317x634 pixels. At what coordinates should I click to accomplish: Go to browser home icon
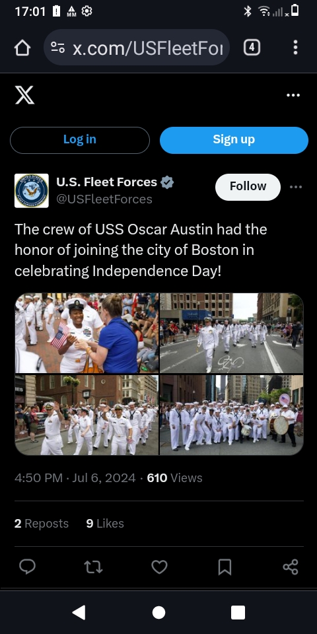coord(22,48)
